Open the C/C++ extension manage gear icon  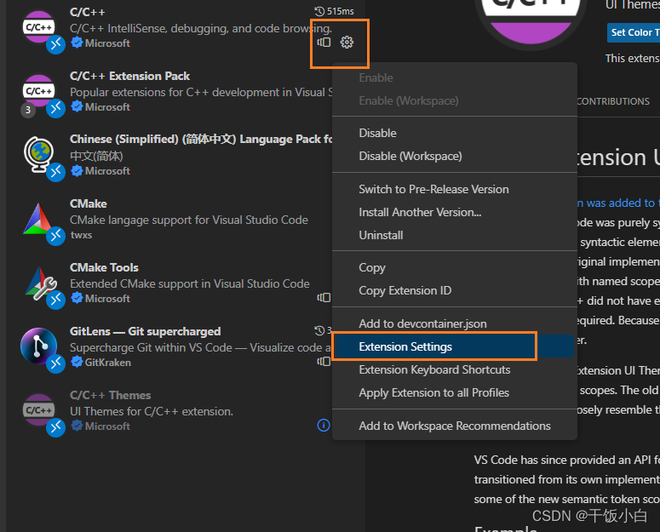point(347,42)
